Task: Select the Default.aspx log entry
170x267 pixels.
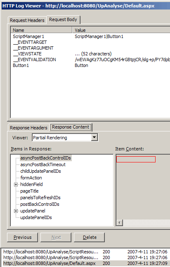Action: tap(85, 263)
